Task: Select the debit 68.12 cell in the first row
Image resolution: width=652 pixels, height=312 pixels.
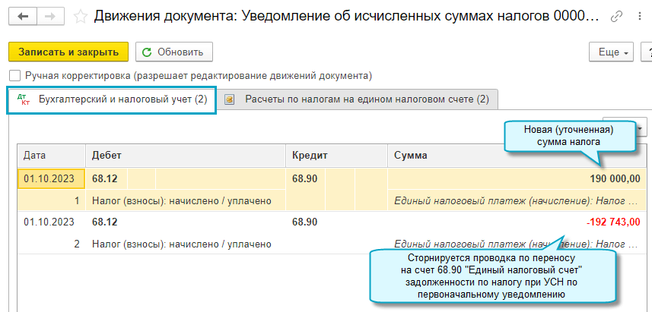Action: tap(105, 179)
